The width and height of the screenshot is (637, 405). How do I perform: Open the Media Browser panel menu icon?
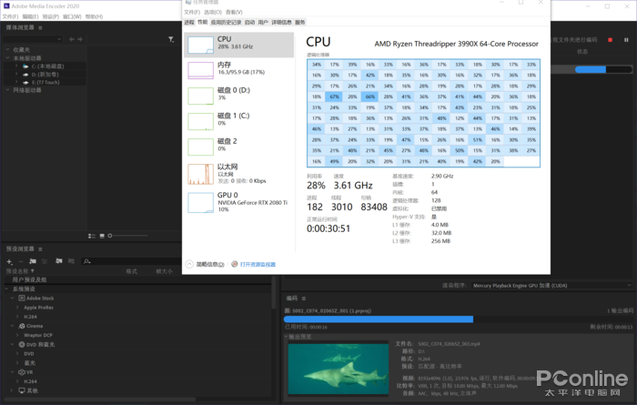40,27
